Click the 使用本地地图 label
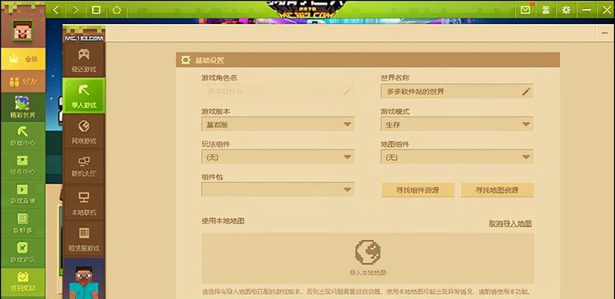 tap(223, 221)
